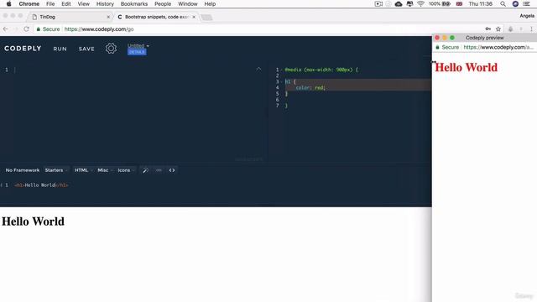Reload the page in Chrome
The image size is (537, 302).
pos(26,29)
